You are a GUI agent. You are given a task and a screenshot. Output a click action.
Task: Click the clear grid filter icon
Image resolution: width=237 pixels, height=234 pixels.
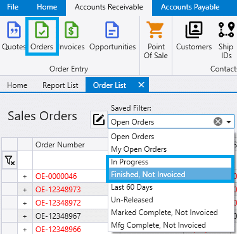(10, 161)
